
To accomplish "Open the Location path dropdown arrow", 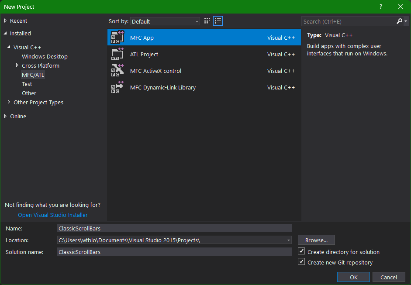I will [288, 240].
